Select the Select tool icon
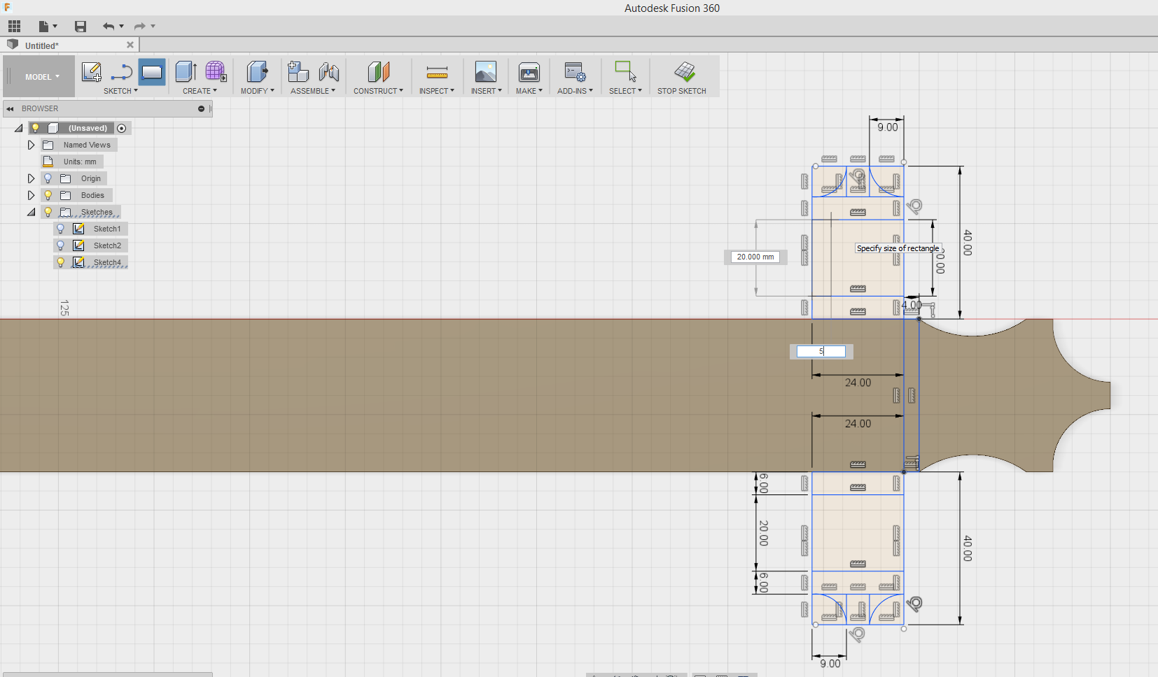The width and height of the screenshot is (1158, 677). coord(625,71)
